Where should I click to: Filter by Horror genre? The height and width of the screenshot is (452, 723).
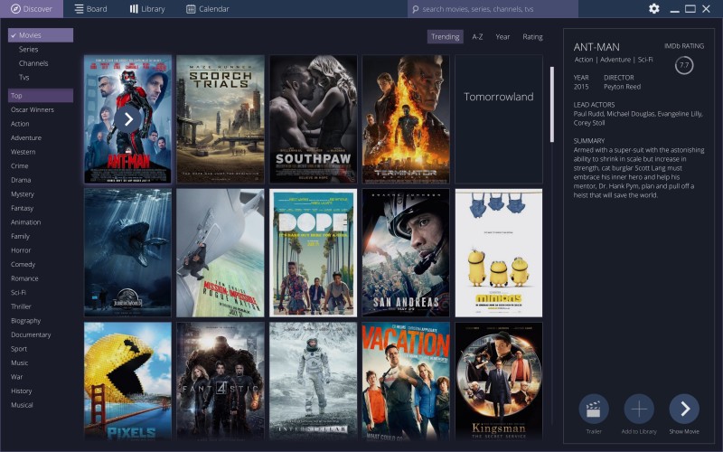(21, 250)
